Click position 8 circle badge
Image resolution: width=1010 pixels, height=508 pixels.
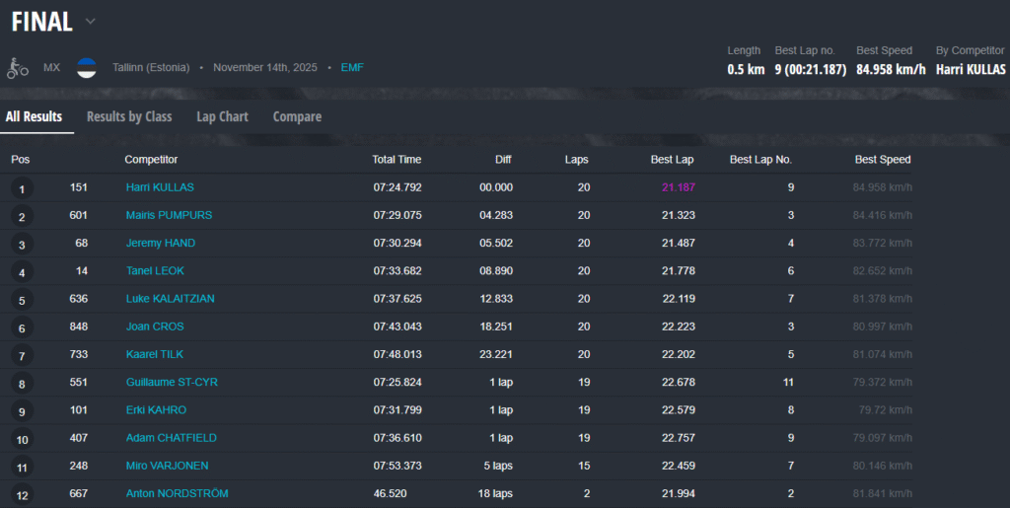(22, 383)
